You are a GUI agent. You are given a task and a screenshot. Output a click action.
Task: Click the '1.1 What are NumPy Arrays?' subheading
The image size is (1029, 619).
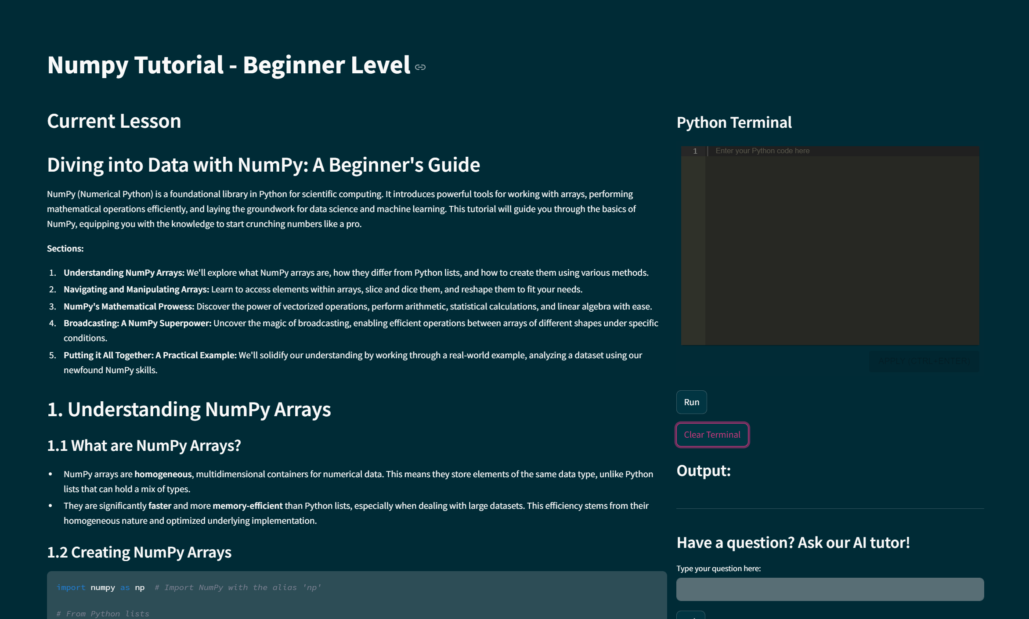pos(144,445)
